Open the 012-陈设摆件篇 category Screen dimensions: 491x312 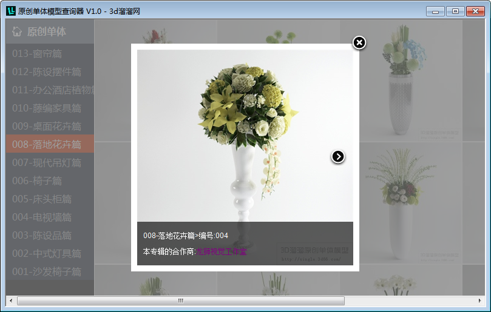point(50,71)
